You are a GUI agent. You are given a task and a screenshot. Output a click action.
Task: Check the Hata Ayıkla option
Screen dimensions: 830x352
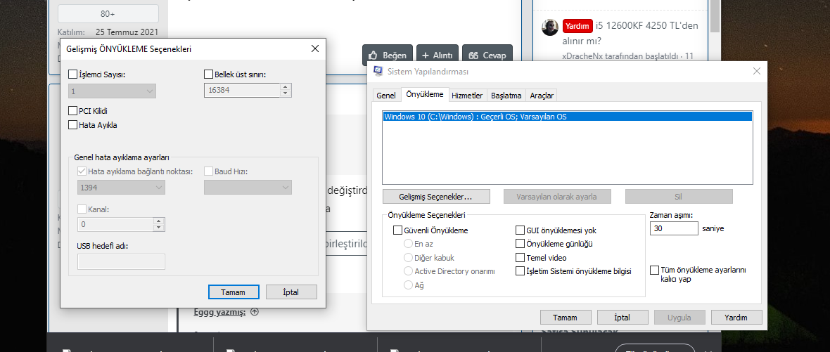[72, 125]
